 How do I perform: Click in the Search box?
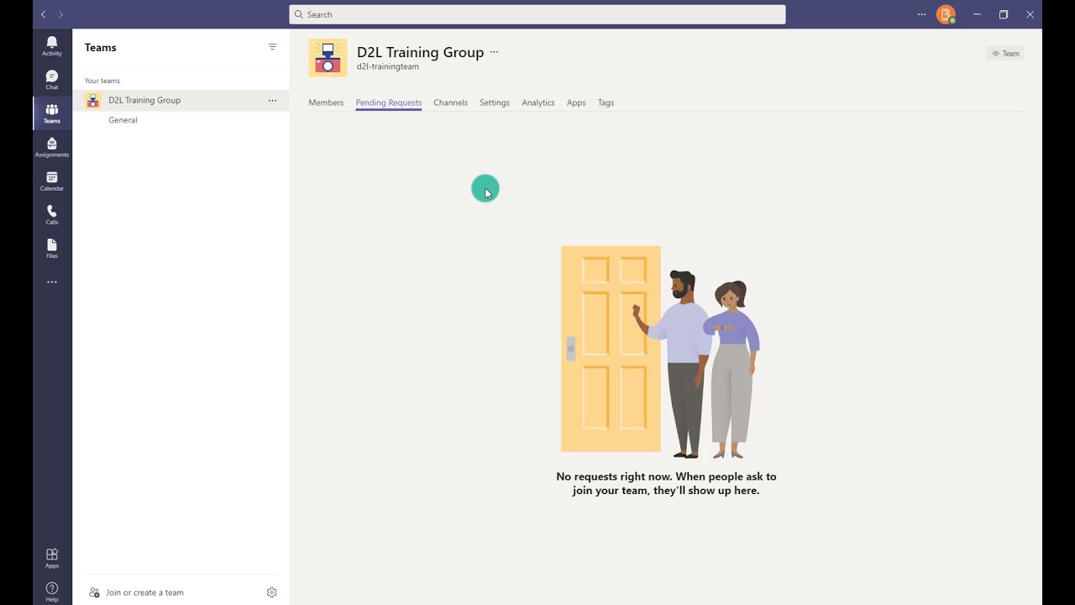click(x=537, y=14)
